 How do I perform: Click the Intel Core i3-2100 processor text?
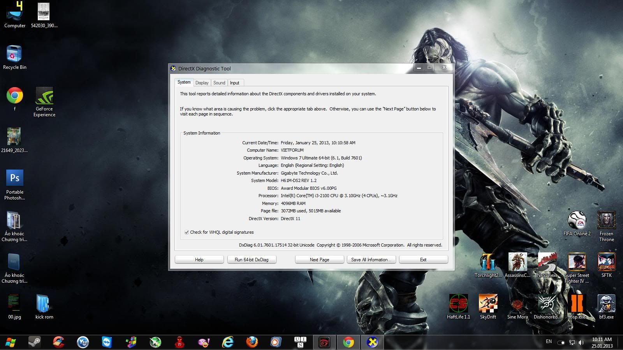click(339, 196)
